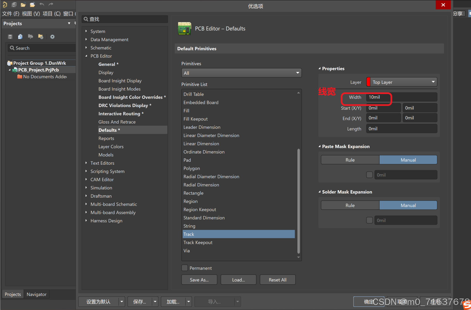471x310 pixels.
Task: Click the Projects panel save icon
Action: point(10,37)
